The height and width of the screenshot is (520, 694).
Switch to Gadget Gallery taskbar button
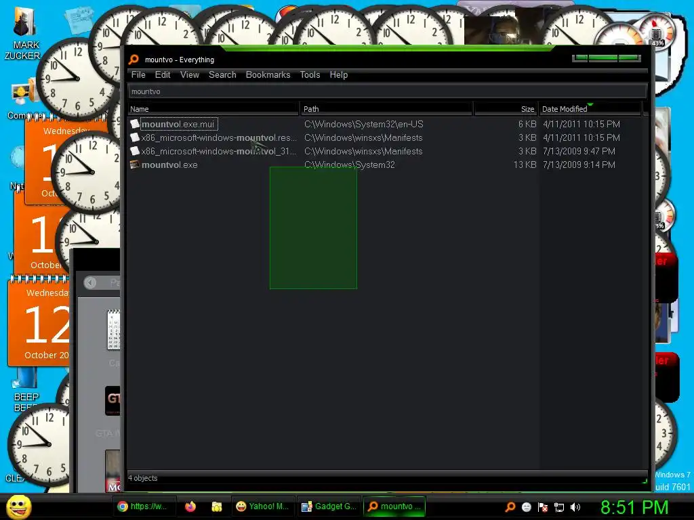(329, 506)
